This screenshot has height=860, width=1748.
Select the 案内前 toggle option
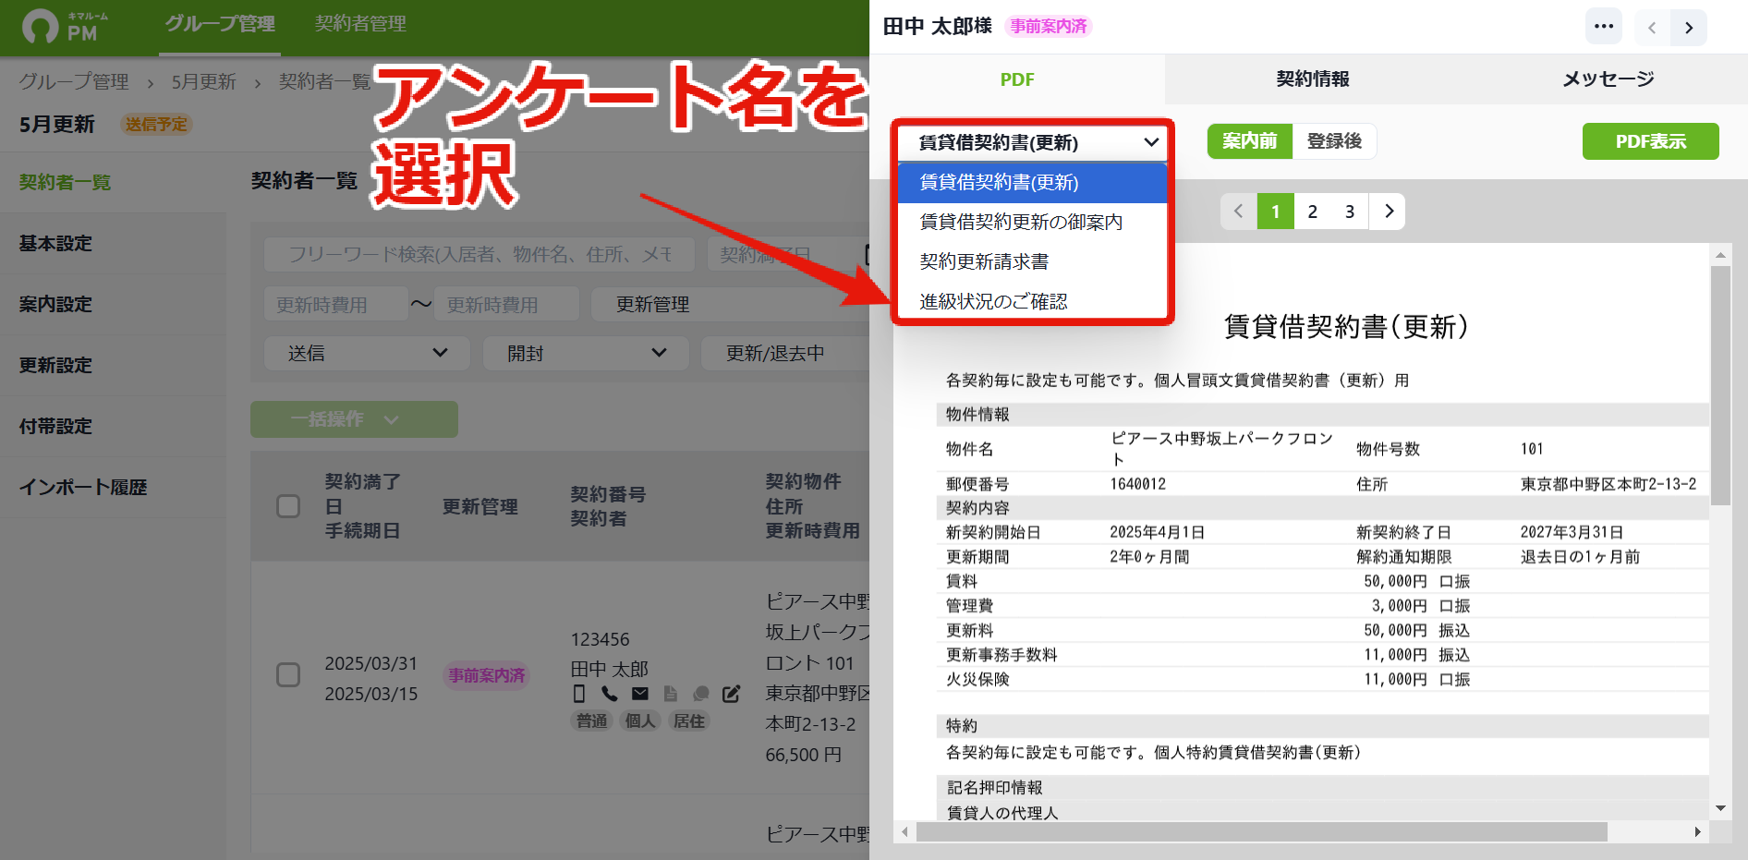(1250, 141)
